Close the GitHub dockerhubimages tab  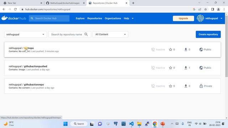click(x=84, y=3)
